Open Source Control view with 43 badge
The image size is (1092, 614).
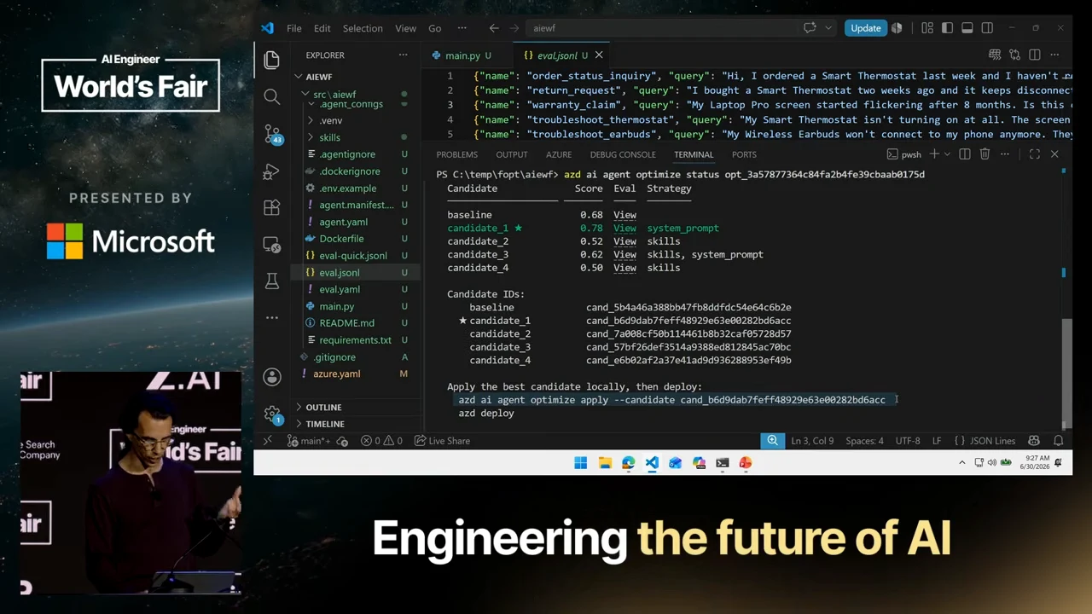(x=272, y=134)
